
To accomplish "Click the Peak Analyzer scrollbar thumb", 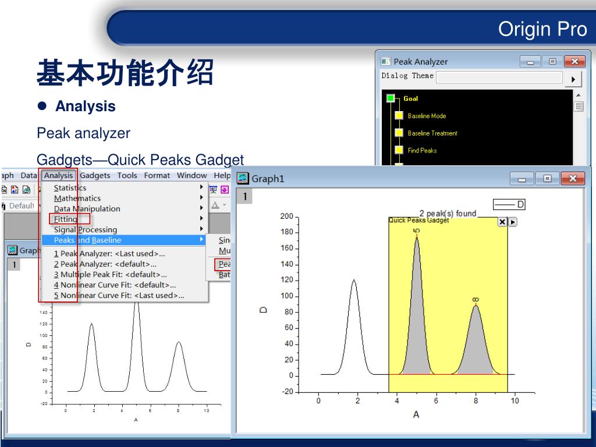I will point(578,106).
